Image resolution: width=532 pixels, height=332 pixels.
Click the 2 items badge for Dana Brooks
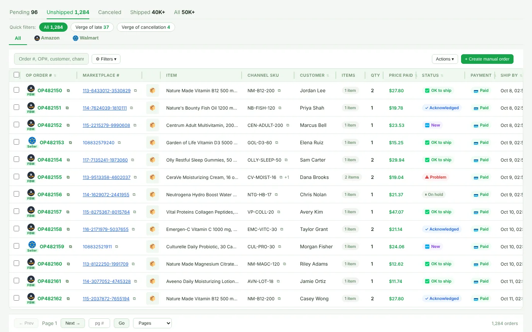click(x=352, y=177)
